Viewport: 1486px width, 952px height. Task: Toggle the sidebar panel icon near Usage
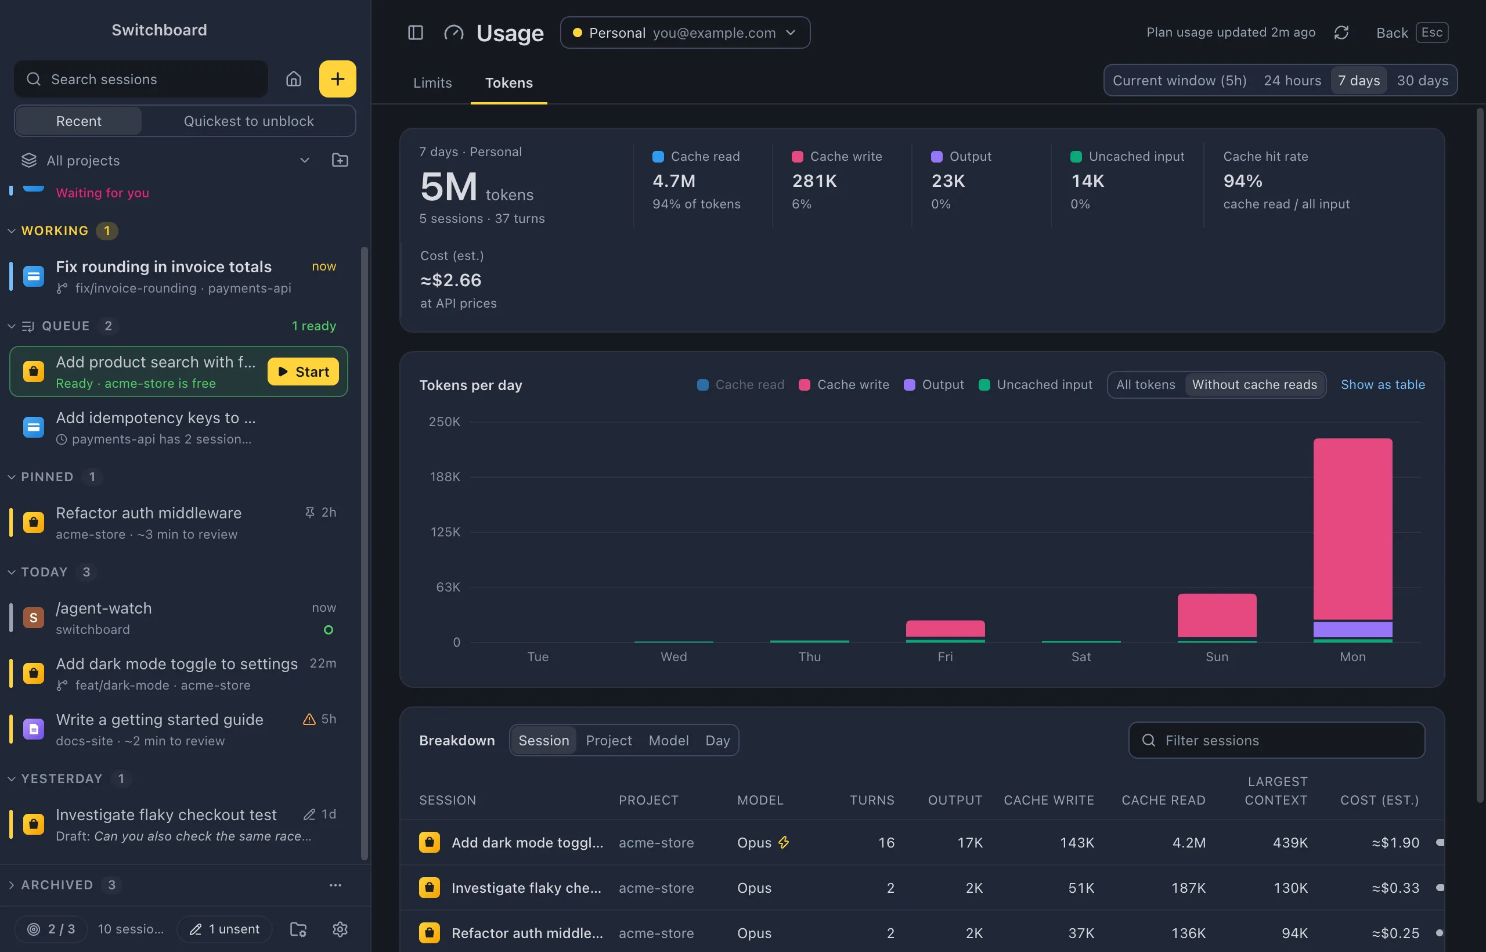(416, 33)
